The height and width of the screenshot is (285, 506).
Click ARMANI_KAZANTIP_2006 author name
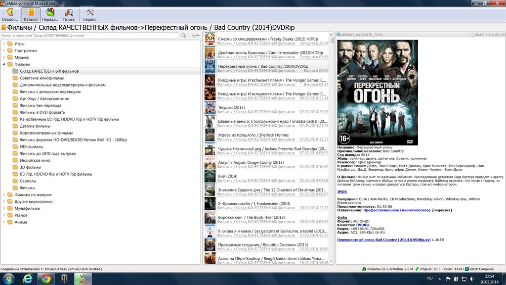[361, 35]
